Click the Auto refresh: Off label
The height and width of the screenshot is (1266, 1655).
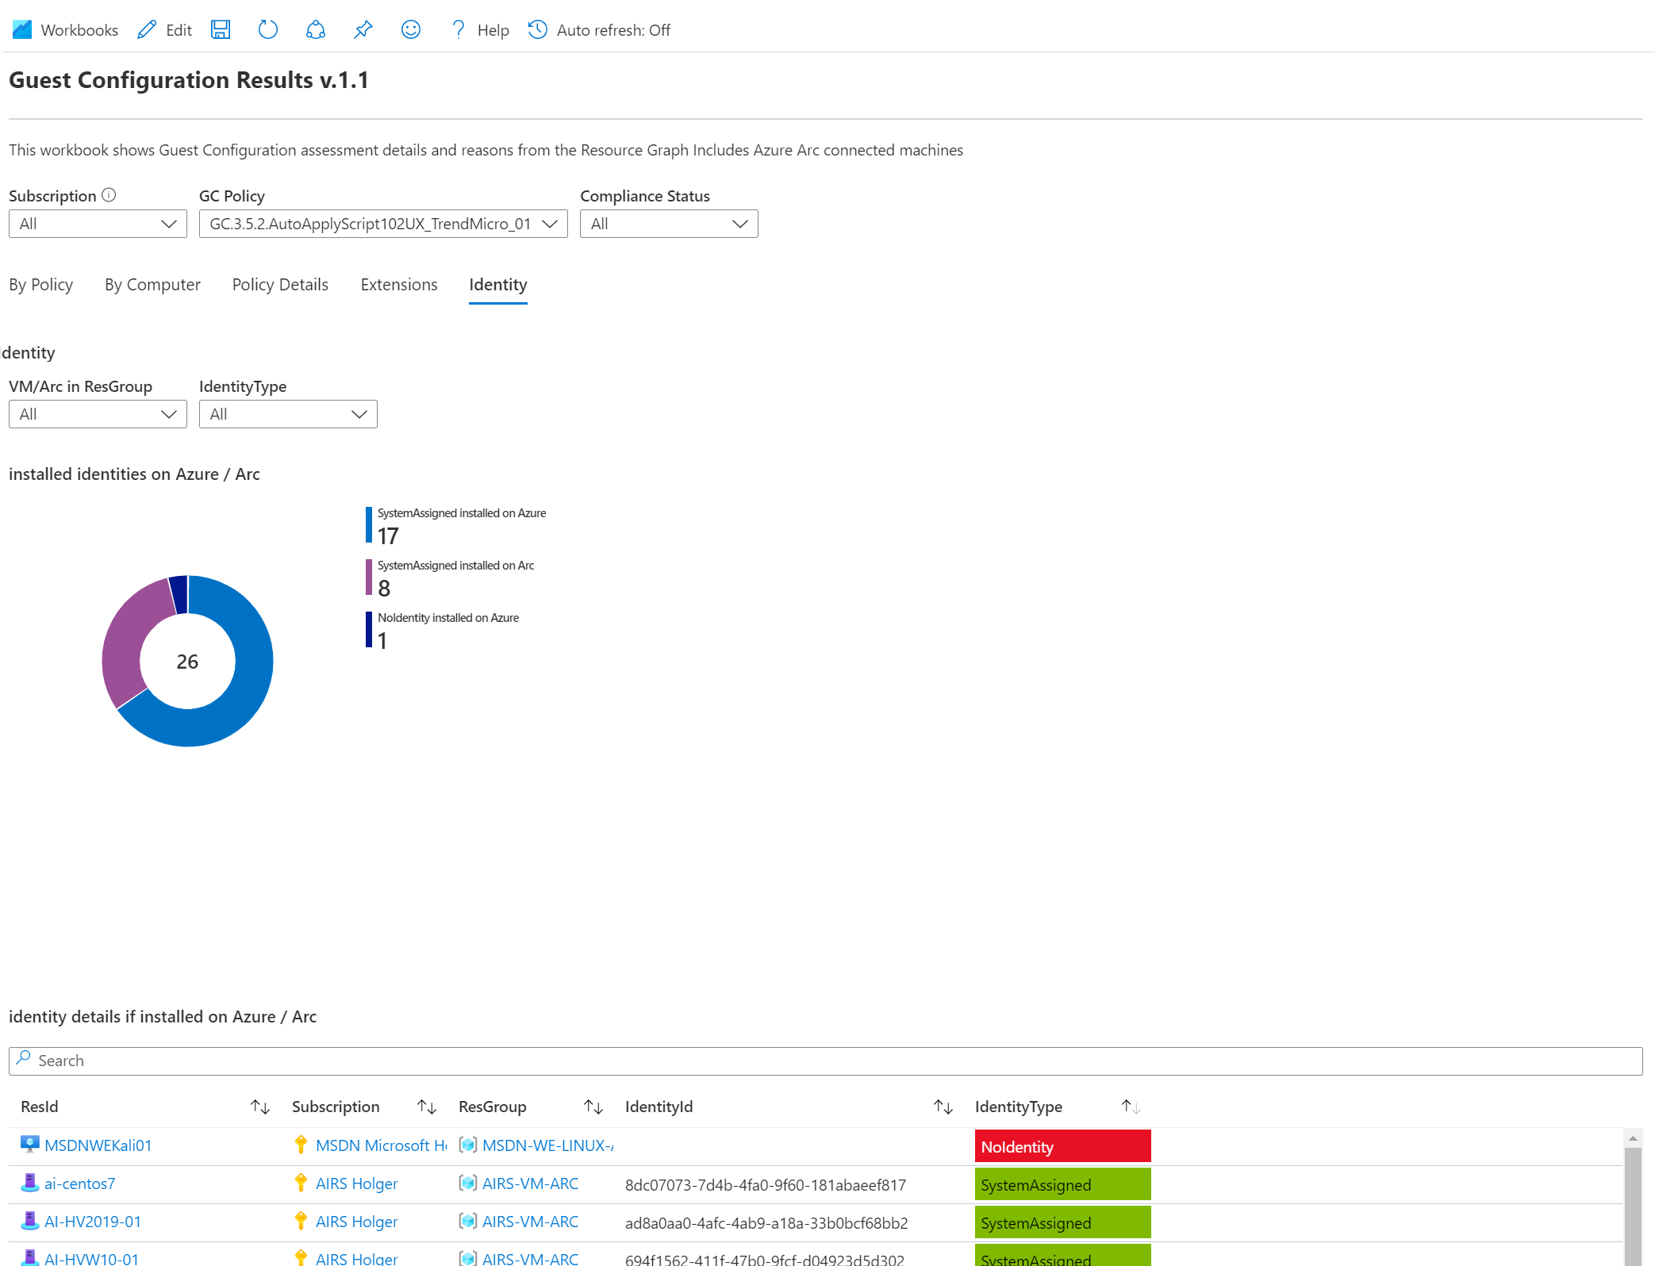(x=613, y=30)
